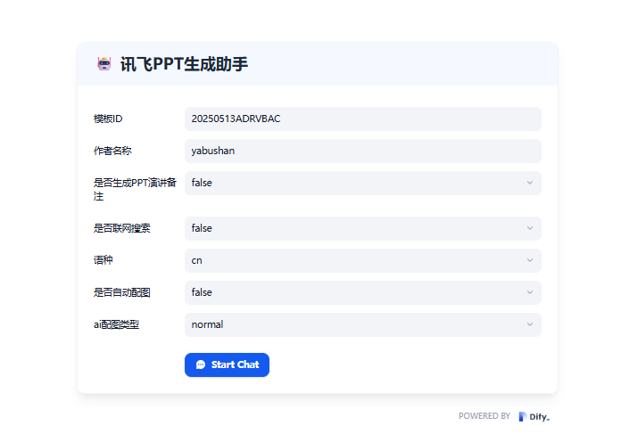Image resolution: width=629 pixels, height=434 pixels.
Task: Open the 是否自动配图 dropdown
Action: coord(363,292)
